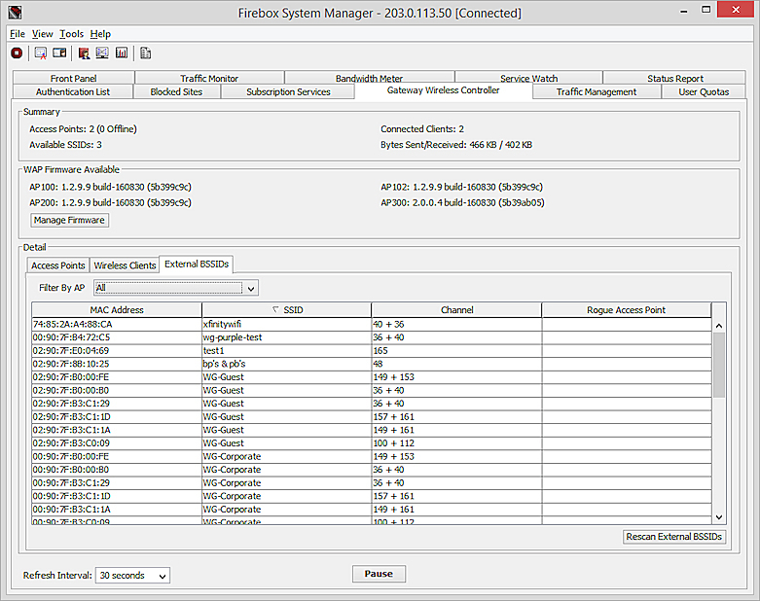
Task: Click the document pages toolbar icon
Action: pos(145,53)
